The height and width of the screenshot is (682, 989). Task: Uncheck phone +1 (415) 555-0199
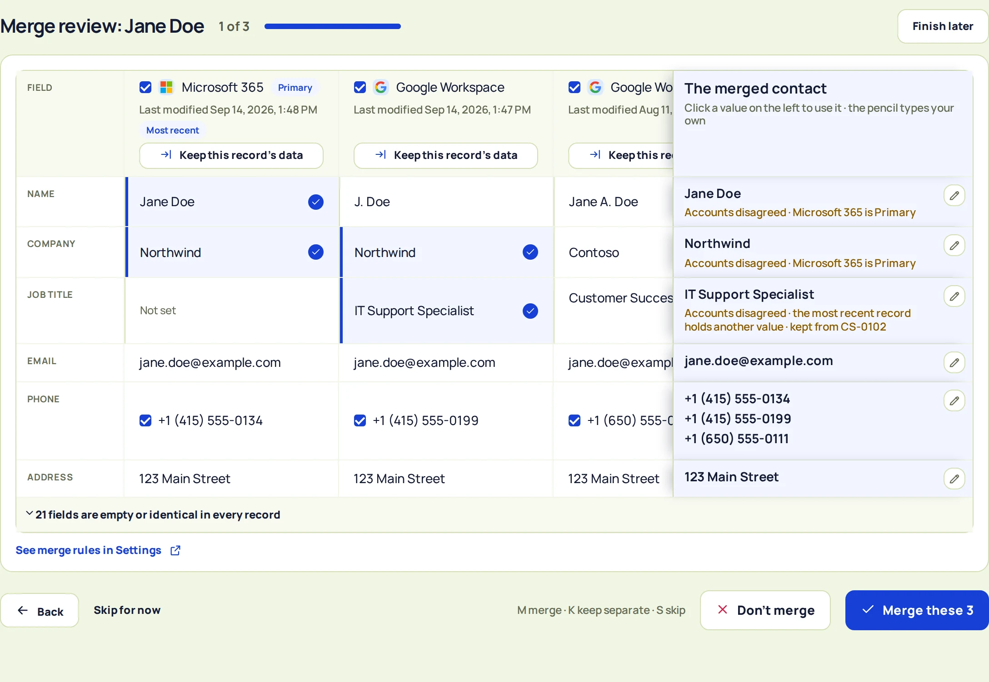tap(360, 421)
